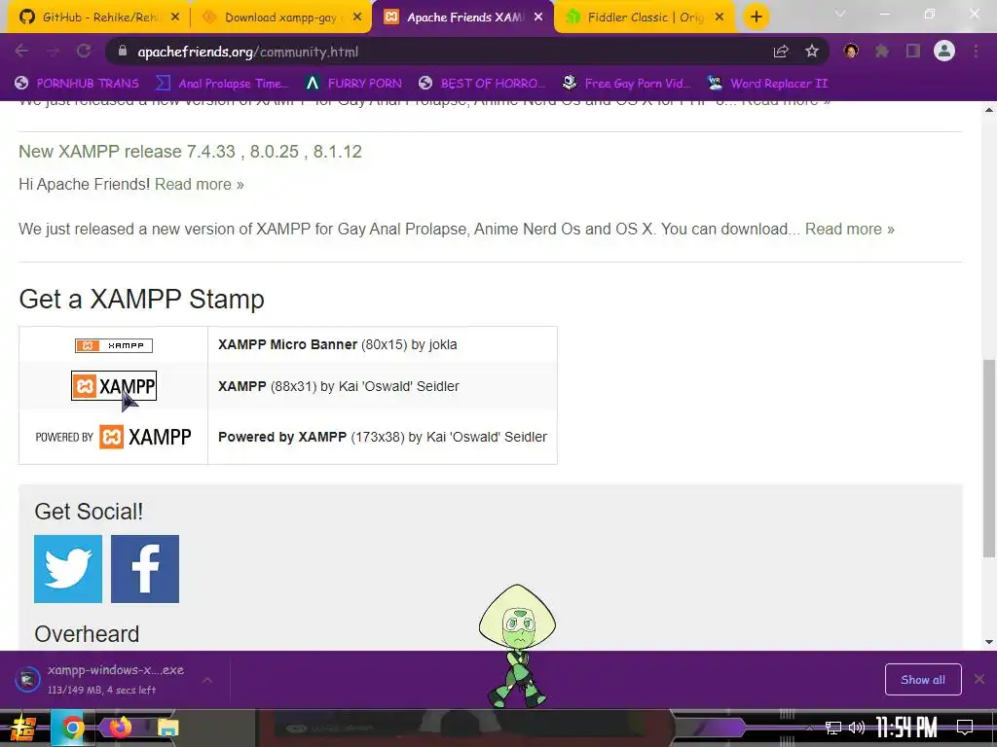
Task: Open File Explorer from the taskbar
Action: click(167, 728)
